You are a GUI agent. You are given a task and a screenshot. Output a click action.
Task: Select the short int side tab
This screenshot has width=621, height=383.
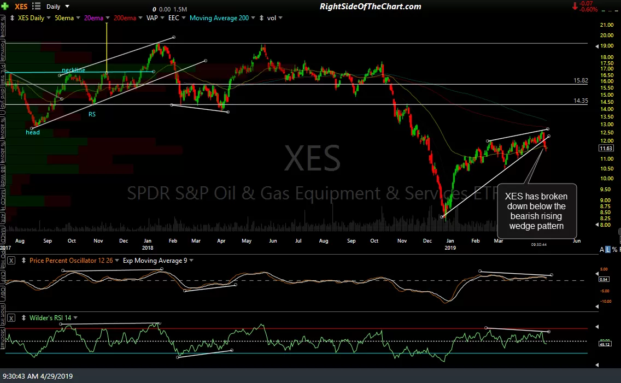pos(2,315)
